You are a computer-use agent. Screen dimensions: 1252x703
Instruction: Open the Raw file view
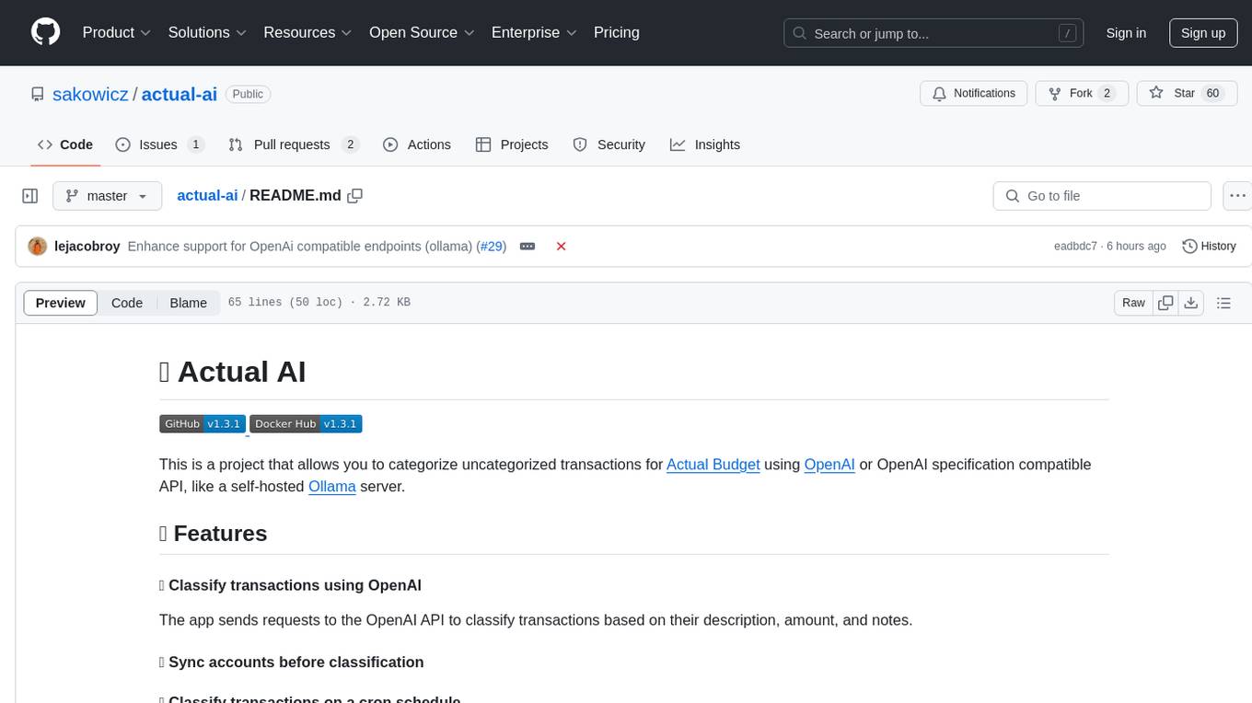click(1133, 303)
